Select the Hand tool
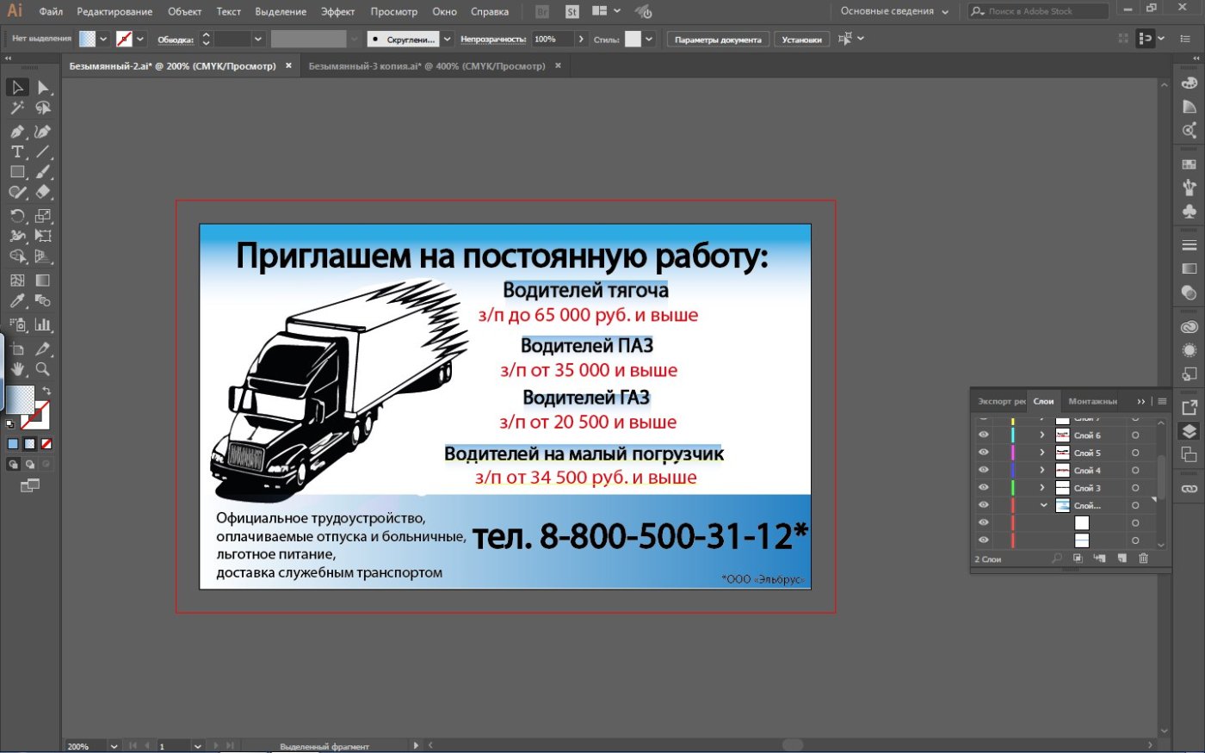1205x753 pixels. tap(17, 369)
